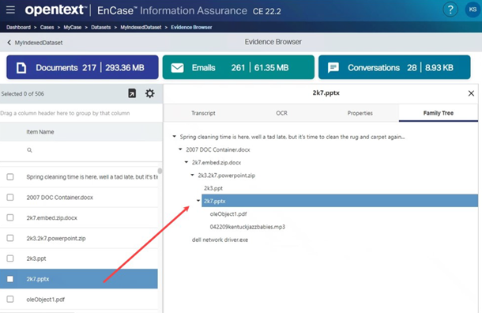Open oleObject1.pdf in item list

click(46, 300)
